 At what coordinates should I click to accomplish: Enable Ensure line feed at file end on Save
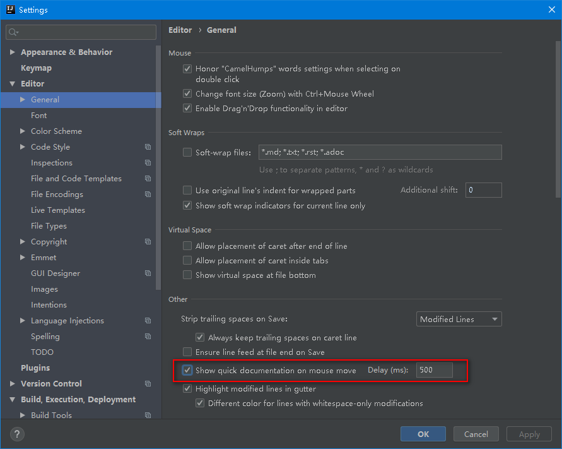187,352
